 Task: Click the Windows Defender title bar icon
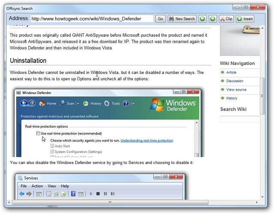pyautogui.click(x=18, y=93)
